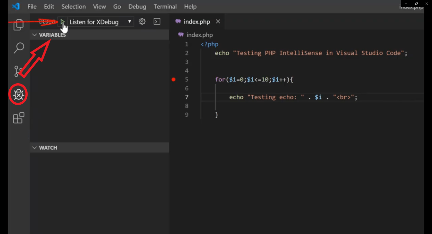Viewport: 432px width, 234px height.
Task: Start debugging with the green play arrow
Action: (x=62, y=21)
